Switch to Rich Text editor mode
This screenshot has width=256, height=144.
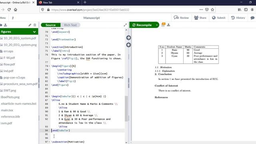[70, 25]
